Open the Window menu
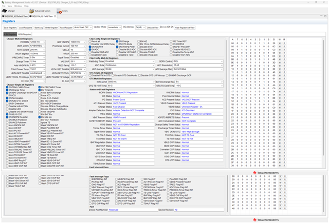Viewport: 329px width, 224px height. [18, 6]
